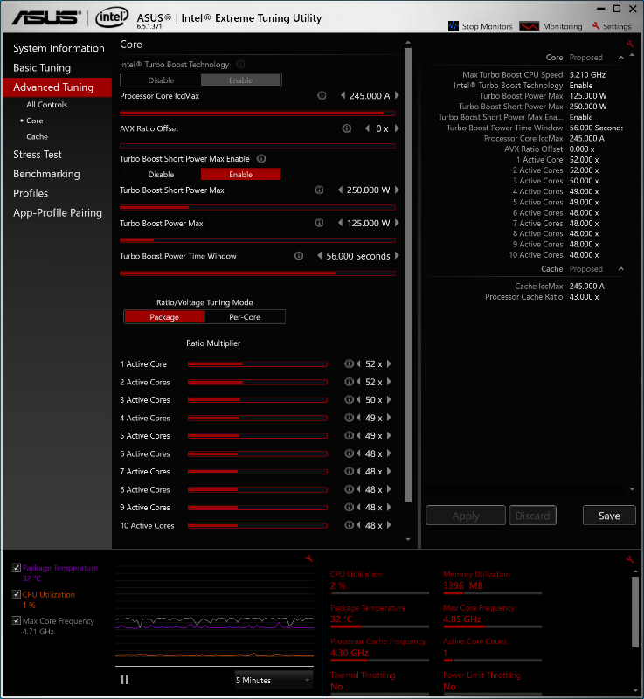Image resolution: width=644 pixels, height=699 pixels.
Task: Lower 3 Active Cores ratio multiplier
Action: 358,400
